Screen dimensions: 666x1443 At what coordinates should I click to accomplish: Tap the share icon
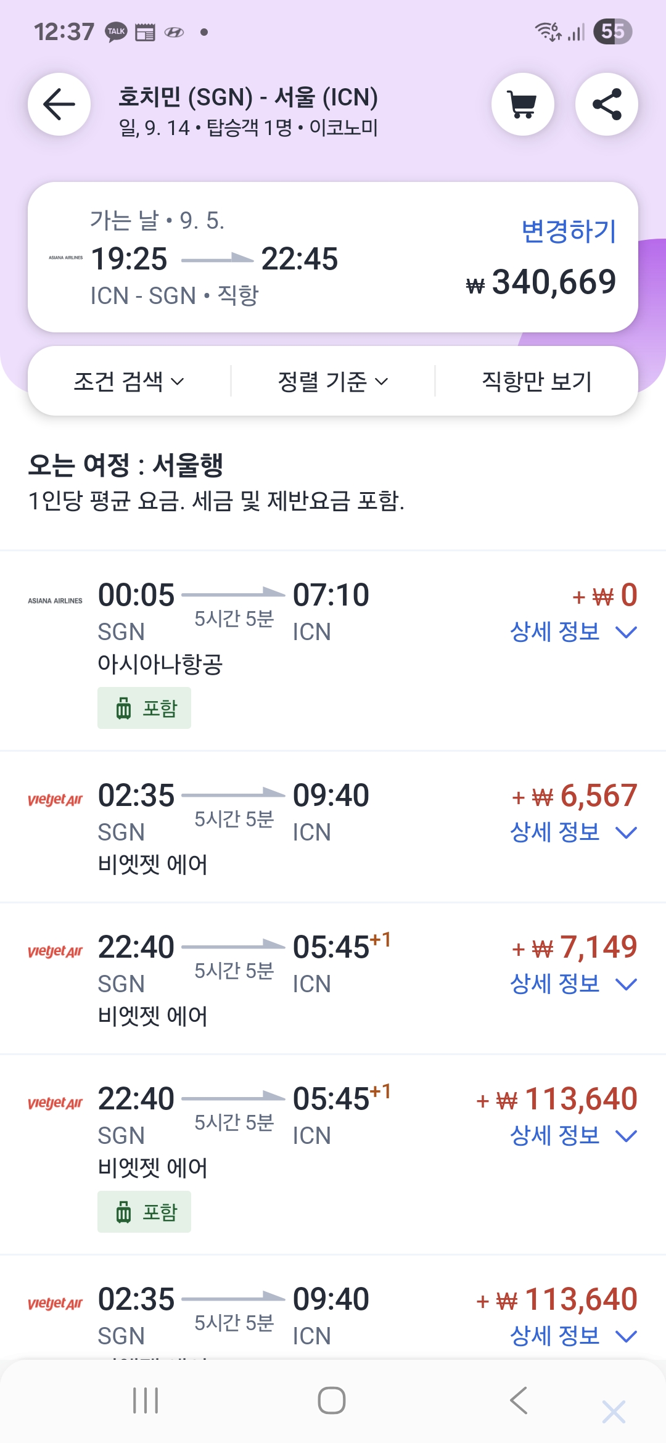pos(606,104)
